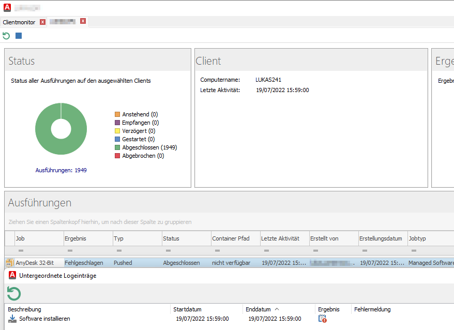Open the filter operator for Ergebnis column
This screenshot has height=330, width=454.
coord(70,250)
